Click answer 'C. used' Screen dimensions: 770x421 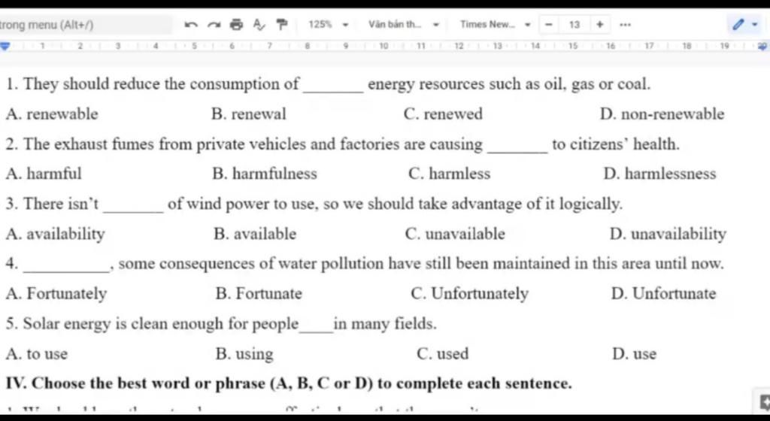tap(442, 354)
